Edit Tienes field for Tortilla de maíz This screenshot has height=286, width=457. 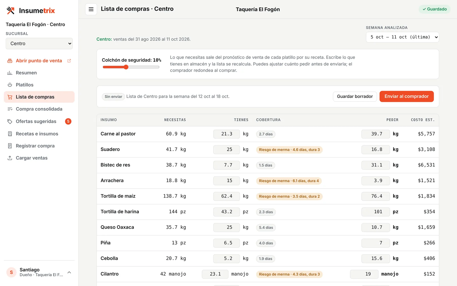pyautogui.click(x=226, y=196)
